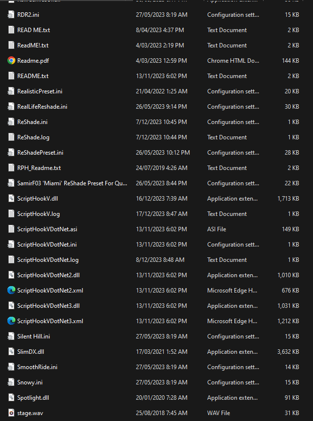Image resolution: width=313 pixels, height=421 pixels.
Task: Click the settings file icon for Snowy.ini
Action: pyautogui.click(x=11, y=382)
